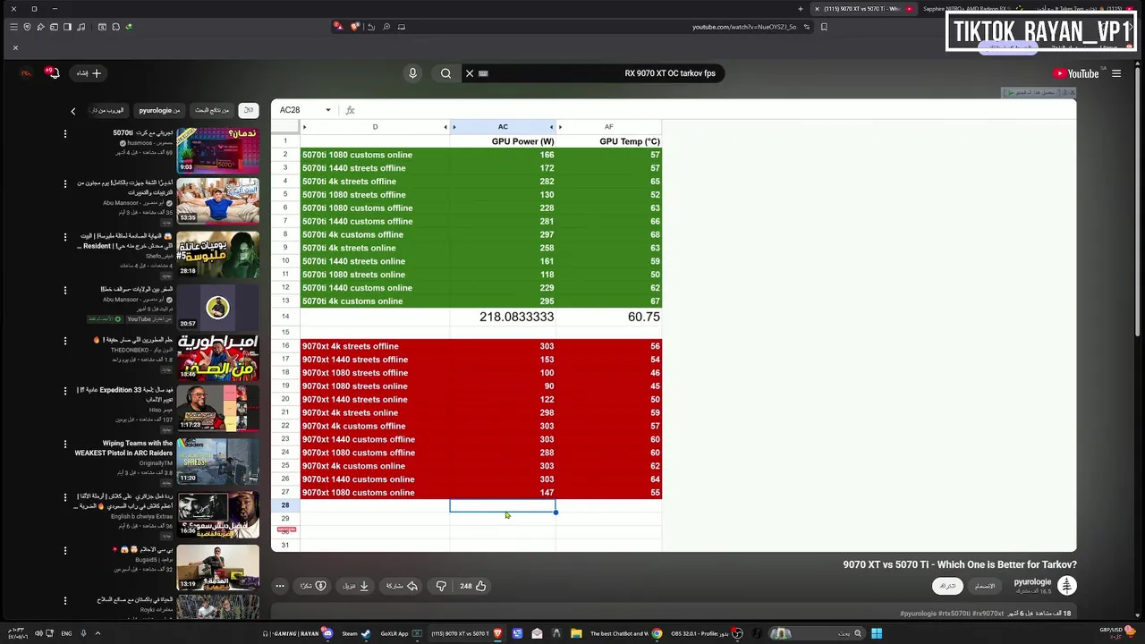Screen dimensions: 1145x644
Task: Open the 5070ti 9:03 video thumbnail
Action: [217, 150]
